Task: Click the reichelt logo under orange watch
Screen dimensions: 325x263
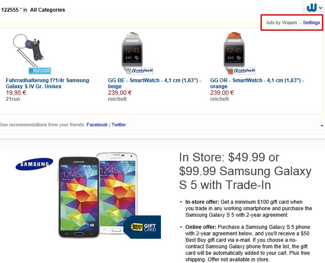Action: pos(244,71)
